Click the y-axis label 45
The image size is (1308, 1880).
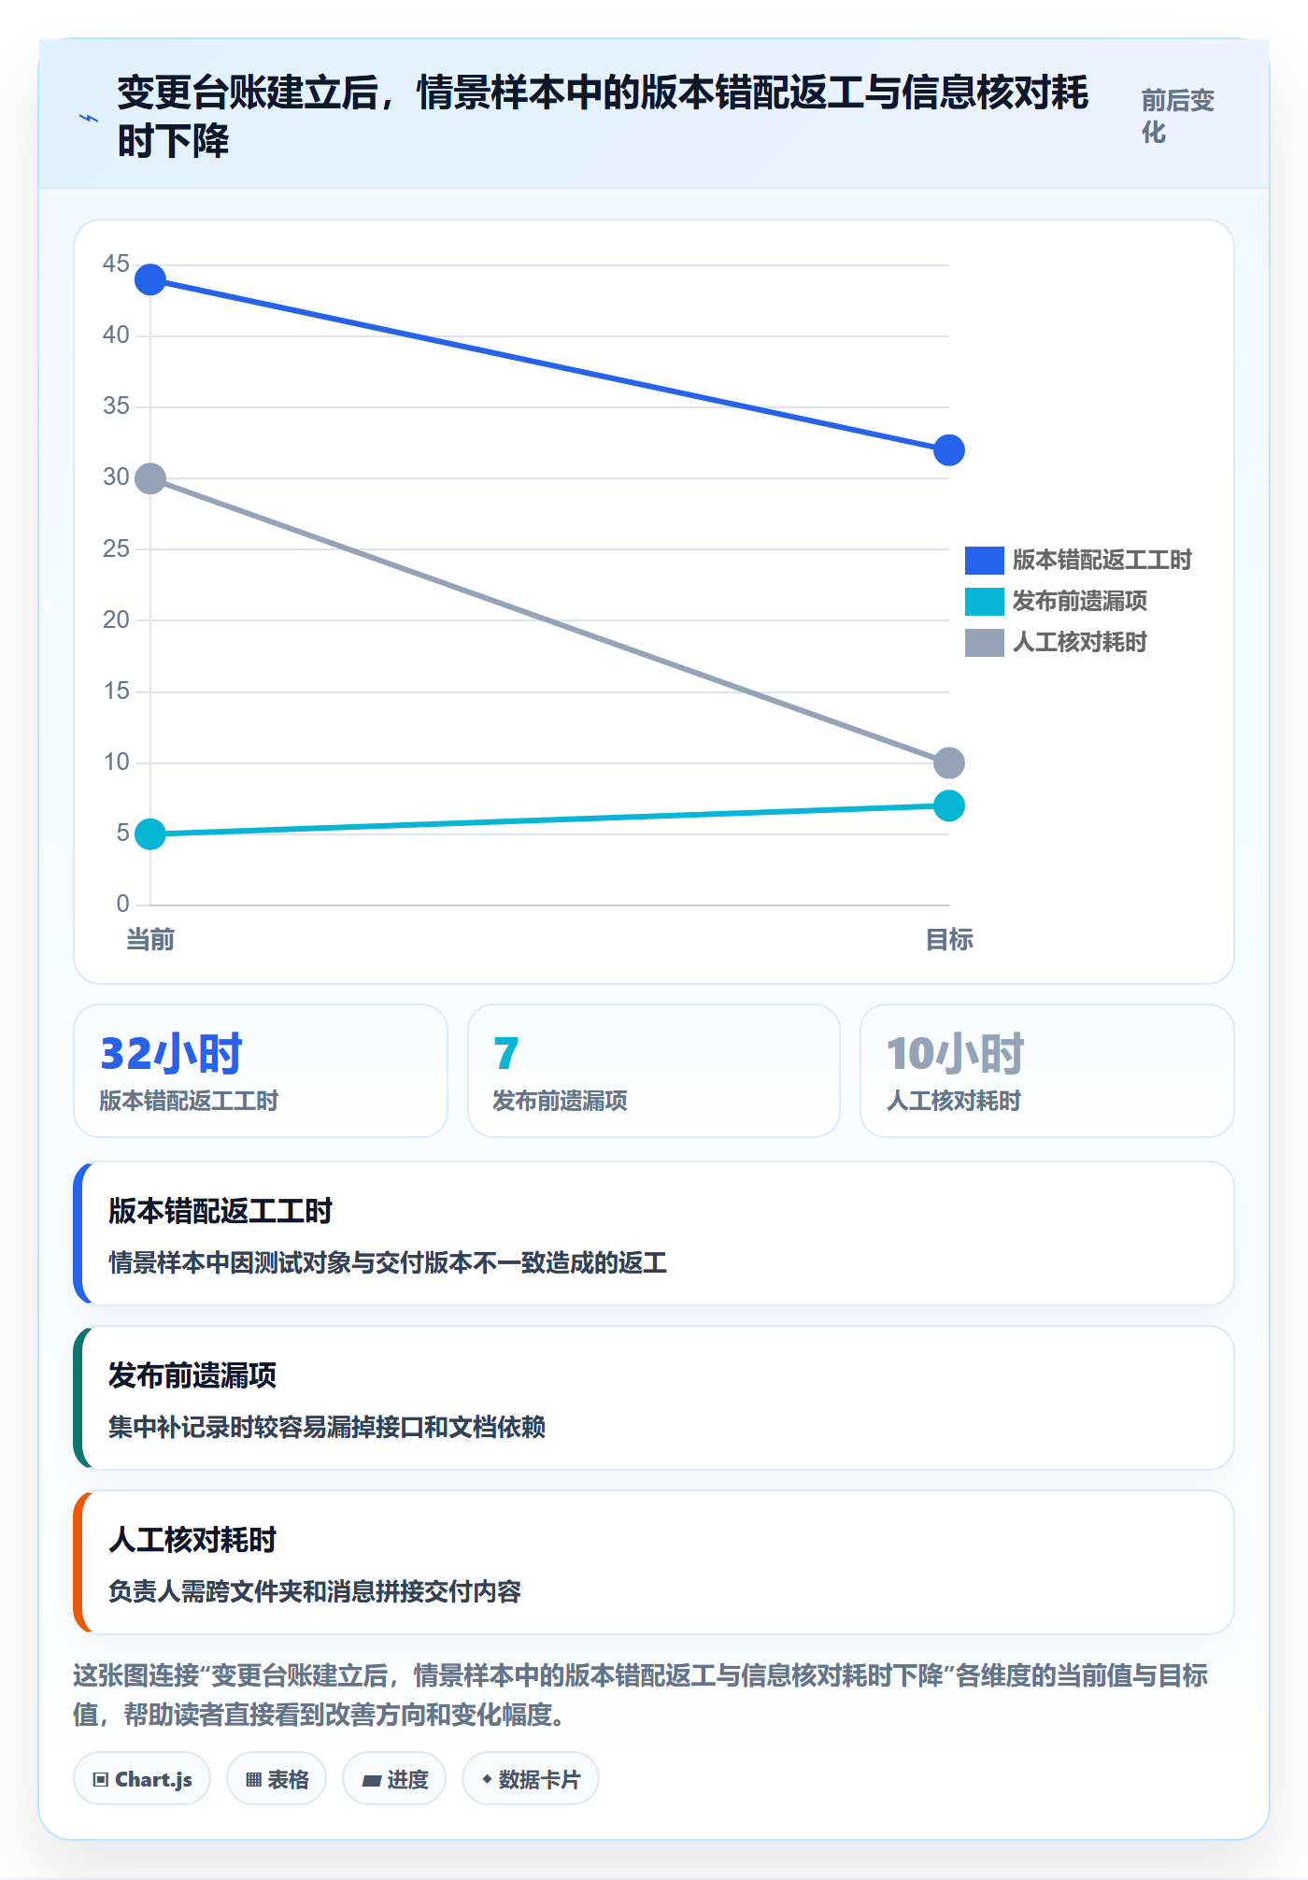pos(116,263)
